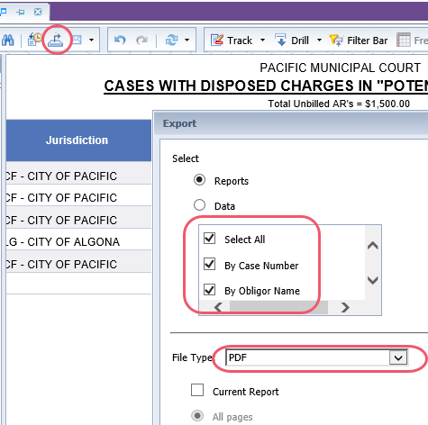
Task: Open the Track dropdown arrow
Action: 262,40
